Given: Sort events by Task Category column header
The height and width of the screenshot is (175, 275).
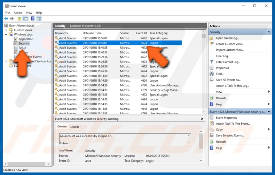Looking at the screenshot, I should click(158, 33).
